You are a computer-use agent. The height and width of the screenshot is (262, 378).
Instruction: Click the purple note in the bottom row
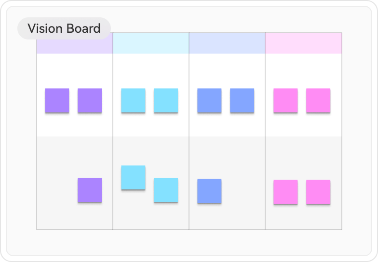(90, 190)
